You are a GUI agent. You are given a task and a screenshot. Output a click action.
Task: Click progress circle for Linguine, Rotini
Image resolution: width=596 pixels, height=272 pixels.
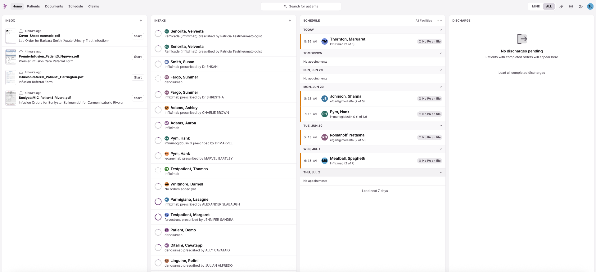158,263
